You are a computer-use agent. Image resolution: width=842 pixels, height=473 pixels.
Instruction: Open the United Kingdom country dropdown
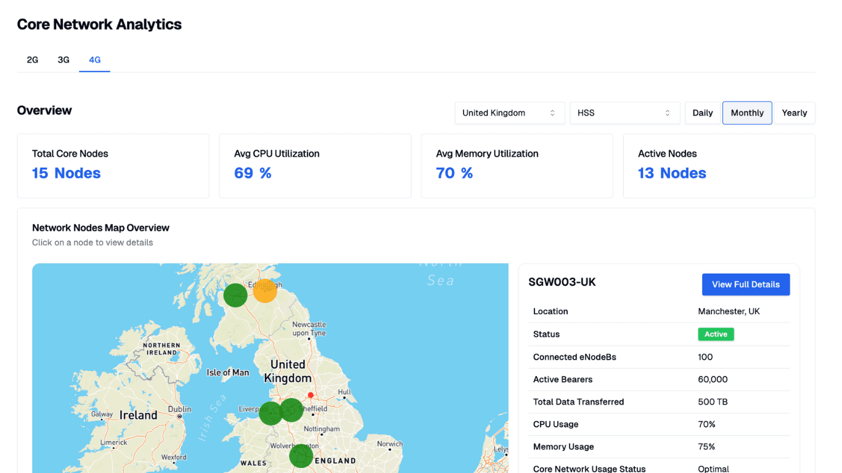tap(509, 113)
